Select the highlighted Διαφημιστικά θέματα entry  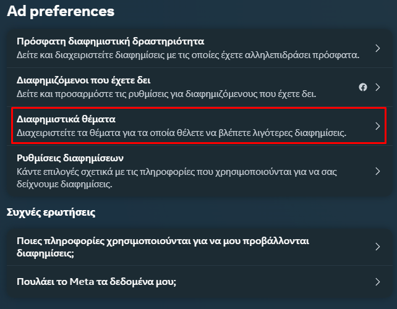pyautogui.click(x=199, y=126)
